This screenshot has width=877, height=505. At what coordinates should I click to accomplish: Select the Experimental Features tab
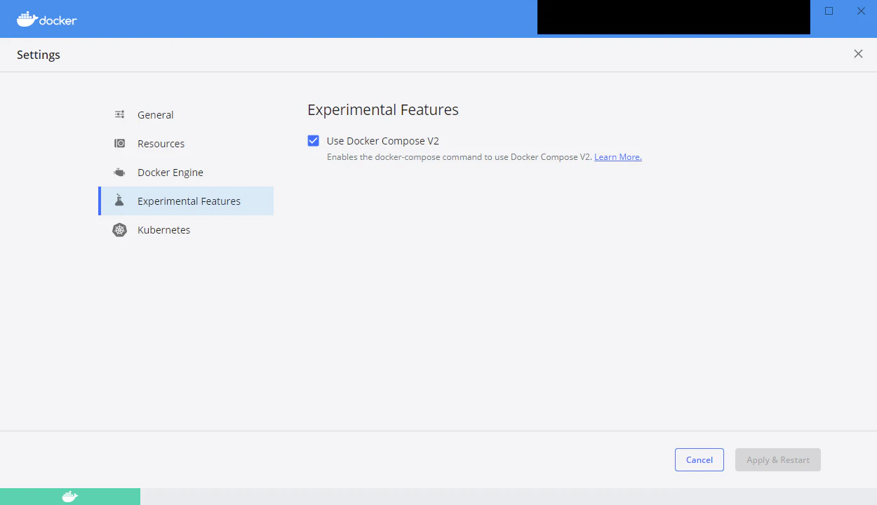click(x=186, y=201)
